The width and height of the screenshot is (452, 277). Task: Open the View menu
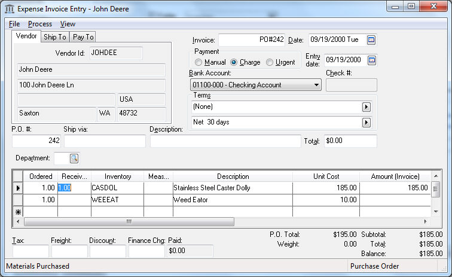tap(68, 24)
